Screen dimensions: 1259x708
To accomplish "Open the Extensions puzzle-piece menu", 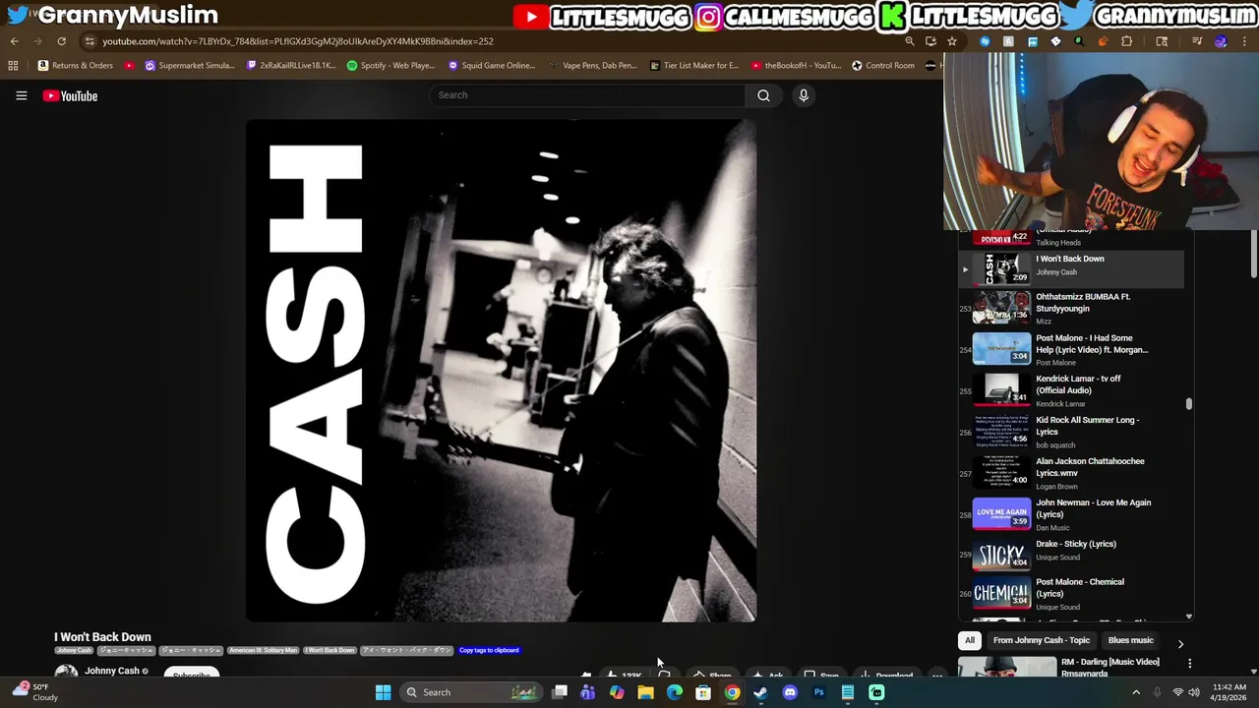I will (1126, 41).
